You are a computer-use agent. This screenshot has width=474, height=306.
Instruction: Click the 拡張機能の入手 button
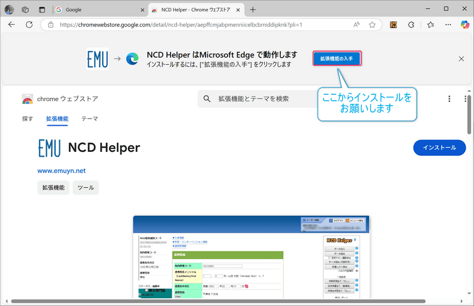coord(337,59)
